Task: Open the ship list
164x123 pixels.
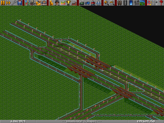Action: pos(93,3)
